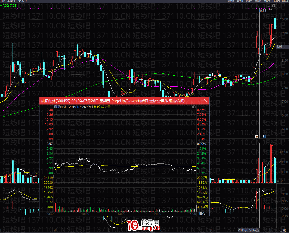Open the 日线 period selector at the bottom right
289x233 pixels.
283,230
